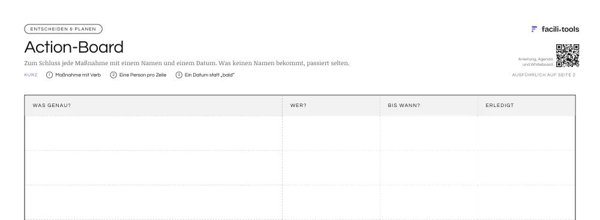Click the subtitle starting 'Zum Schluss jede Maßnahme'
Screen dimensions: 600x220
tap(187, 63)
